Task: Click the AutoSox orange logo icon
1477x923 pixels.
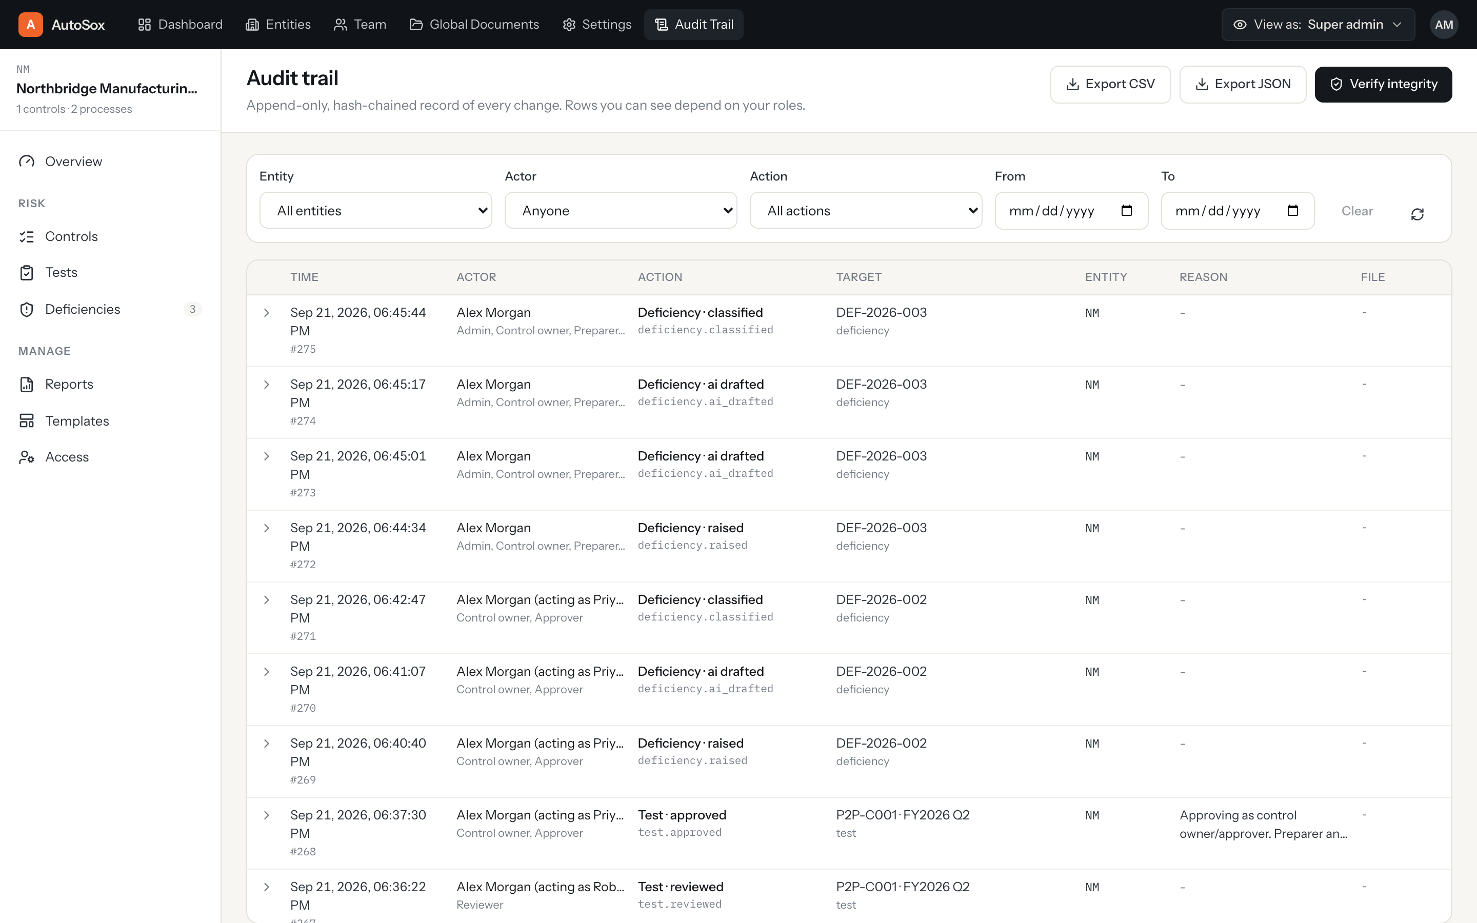Action: 31,25
